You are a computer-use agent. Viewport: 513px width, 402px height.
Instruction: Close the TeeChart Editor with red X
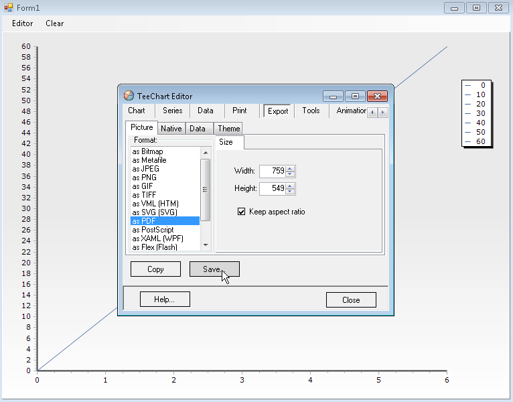377,96
